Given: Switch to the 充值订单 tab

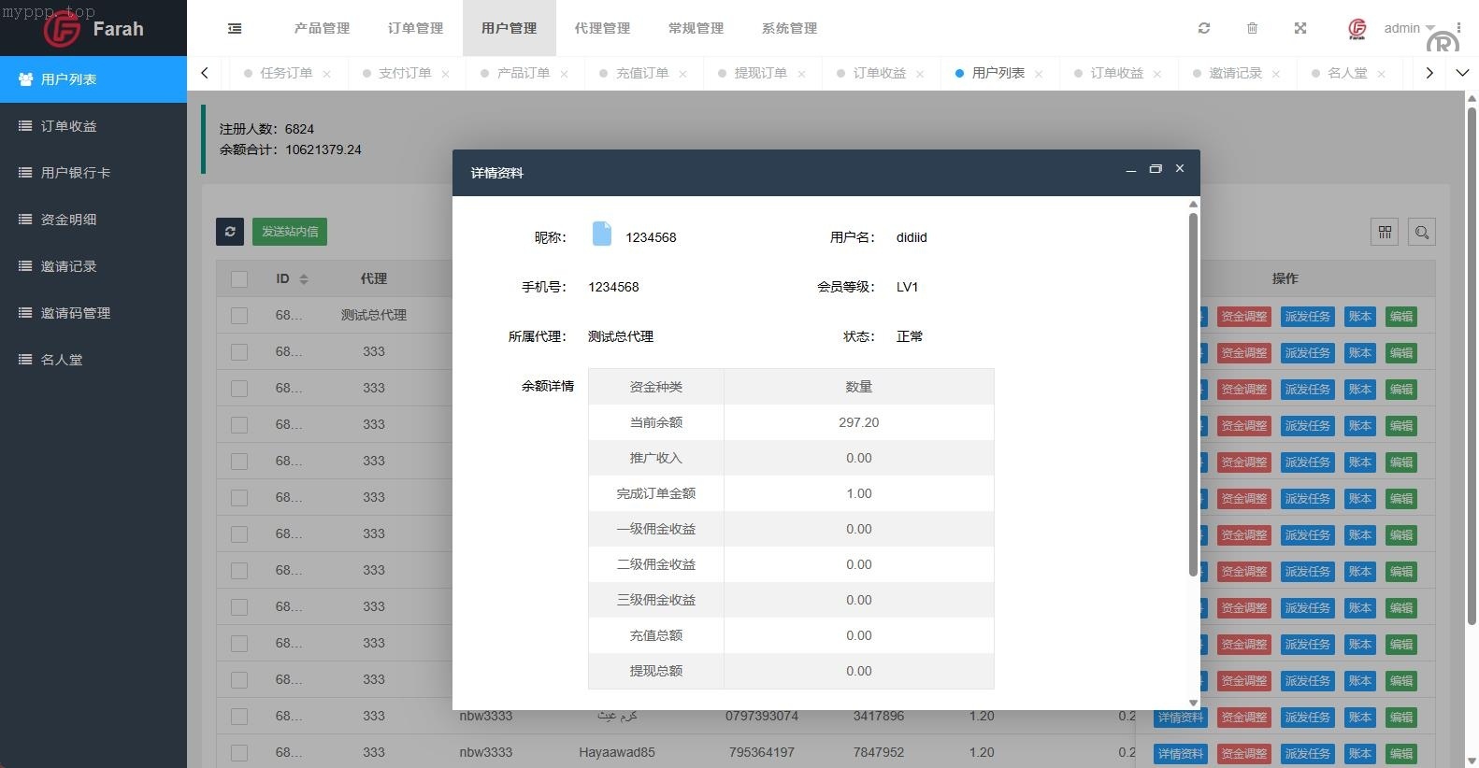Looking at the screenshot, I should [642, 73].
